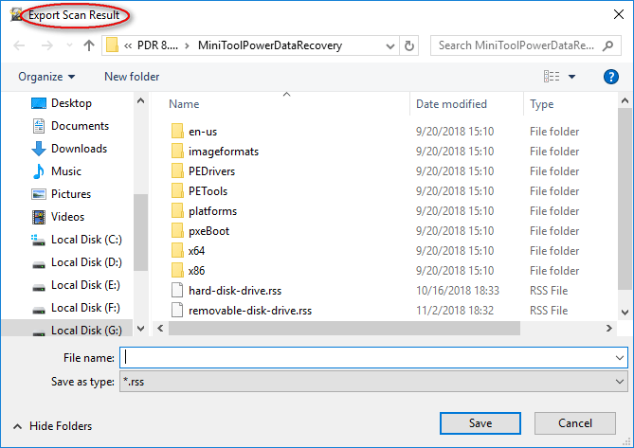
Task: Click the x64 folder icon
Action: point(177,250)
